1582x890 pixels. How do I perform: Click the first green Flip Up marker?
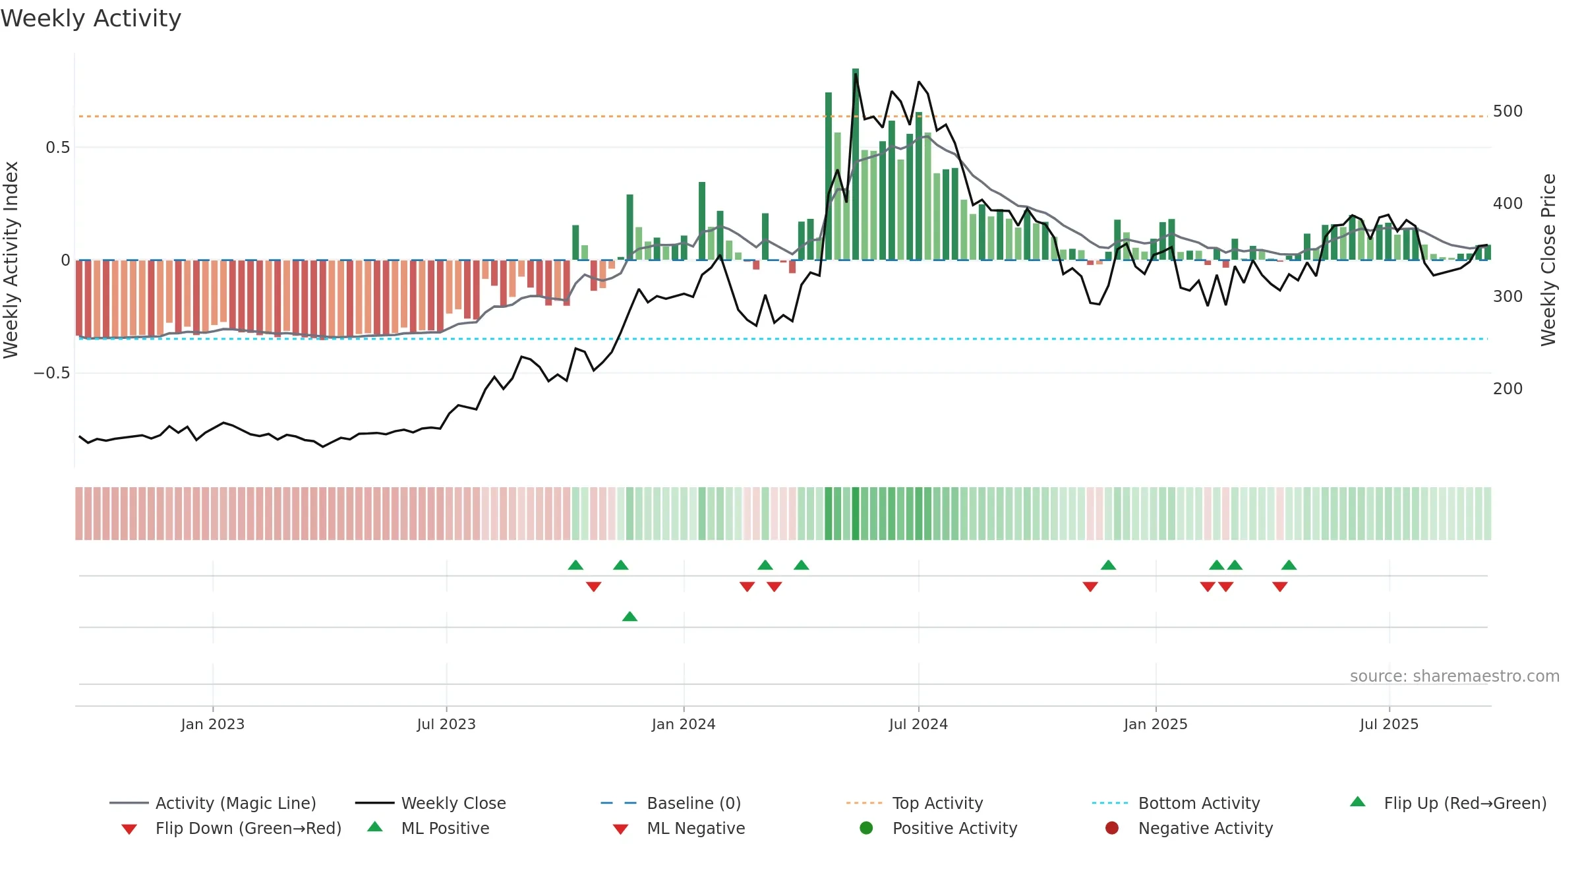pyautogui.click(x=575, y=565)
